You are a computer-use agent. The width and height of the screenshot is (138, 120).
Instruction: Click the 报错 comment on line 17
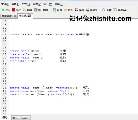coord(63,51)
